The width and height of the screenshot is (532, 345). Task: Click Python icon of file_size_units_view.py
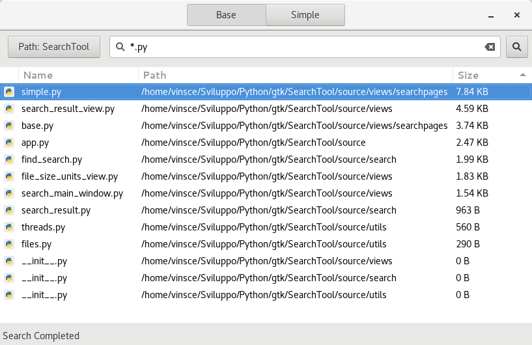[x=9, y=176]
